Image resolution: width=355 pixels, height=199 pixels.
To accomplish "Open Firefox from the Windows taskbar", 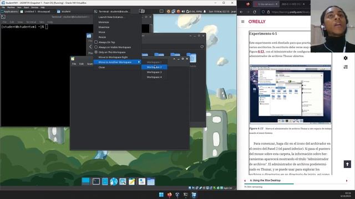I will pos(169,195).
